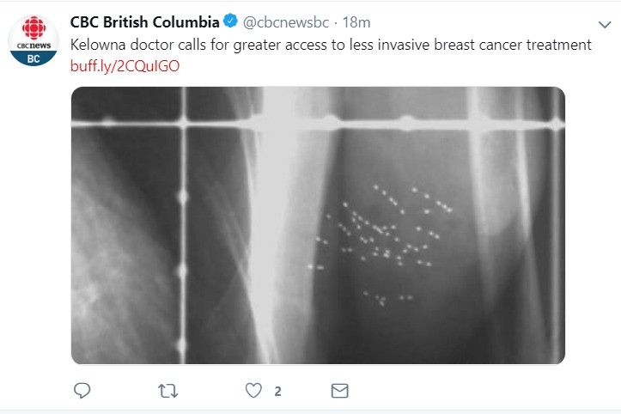Follow the buff.ly/2CQuIGO link
This screenshot has height=414, width=621.
(x=125, y=65)
